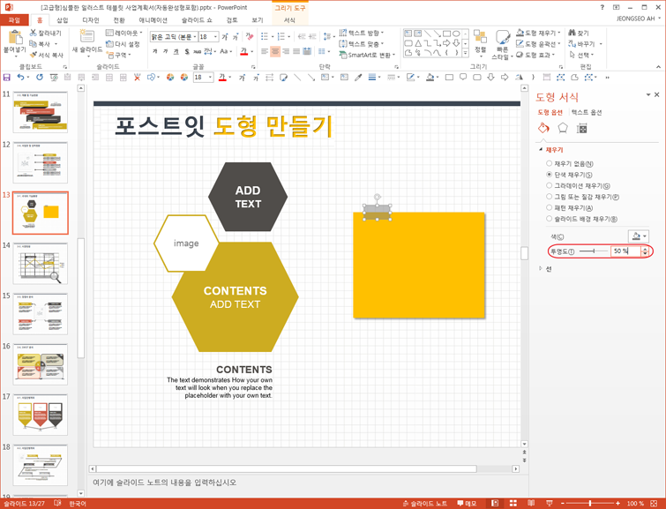The width and height of the screenshot is (666, 509).
Task: Open the fill color (색) picker dropdown
Action: [639, 236]
